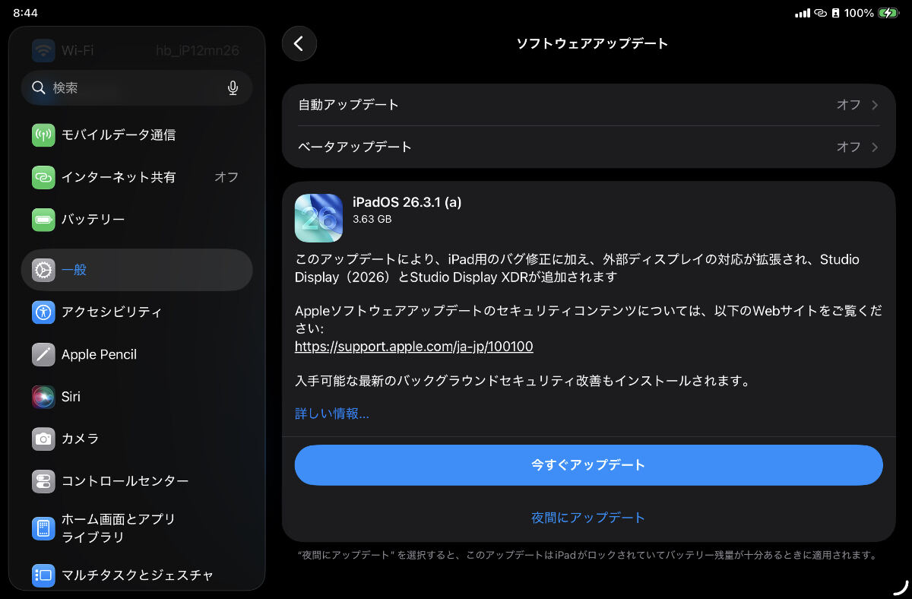Tap the Camera icon in sidebar
This screenshot has height=599, width=912.
point(43,439)
